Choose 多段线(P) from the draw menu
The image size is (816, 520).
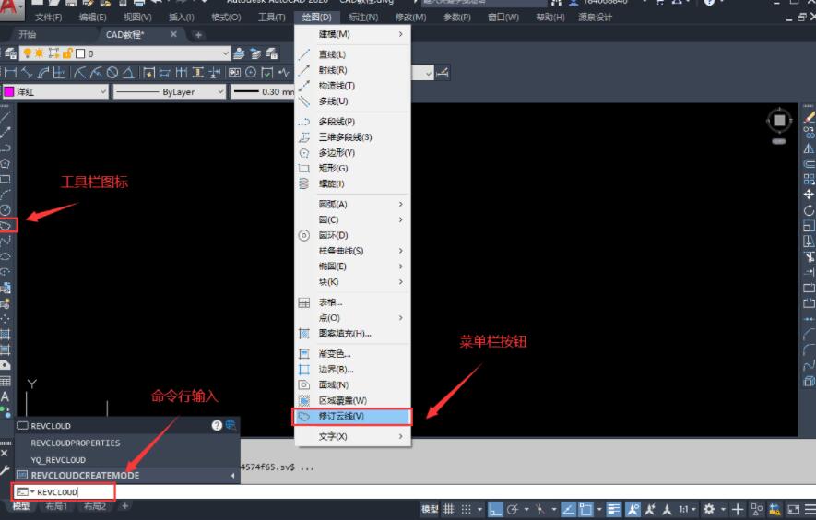click(353, 122)
